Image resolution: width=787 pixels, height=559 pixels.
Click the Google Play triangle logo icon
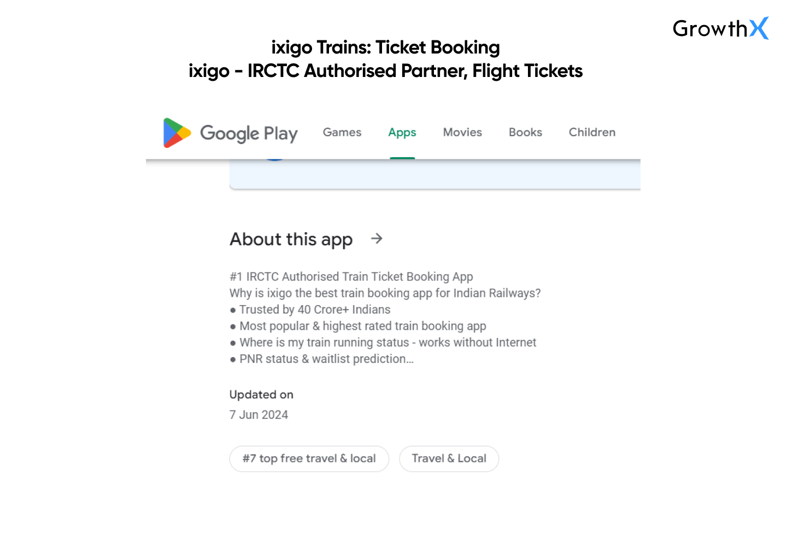pos(177,133)
